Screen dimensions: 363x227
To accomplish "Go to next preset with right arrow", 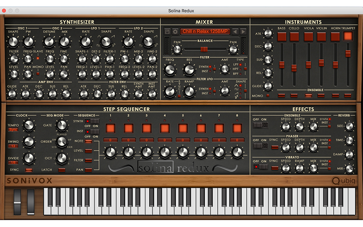I will click(243, 31).
